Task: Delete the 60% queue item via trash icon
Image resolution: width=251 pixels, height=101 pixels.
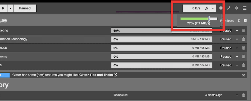Action: coord(243,31)
